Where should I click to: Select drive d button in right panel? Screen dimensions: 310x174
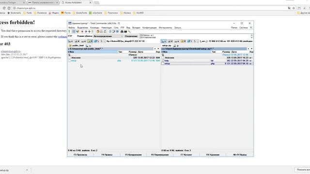point(170,41)
